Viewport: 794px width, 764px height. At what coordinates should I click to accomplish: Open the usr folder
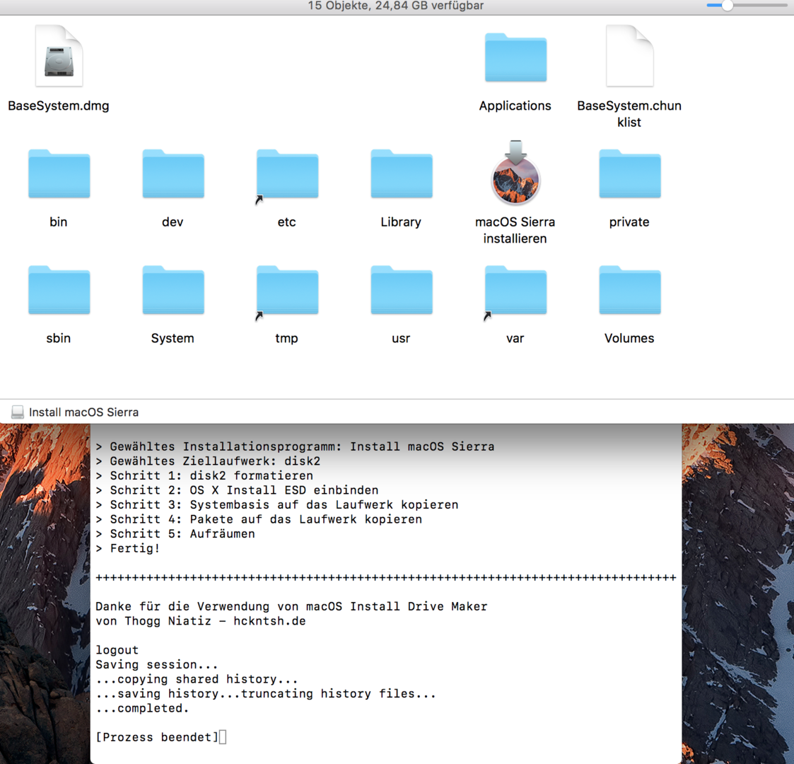(x=401, y=291)
